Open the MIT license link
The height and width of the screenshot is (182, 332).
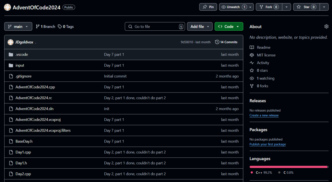[266, 55]
